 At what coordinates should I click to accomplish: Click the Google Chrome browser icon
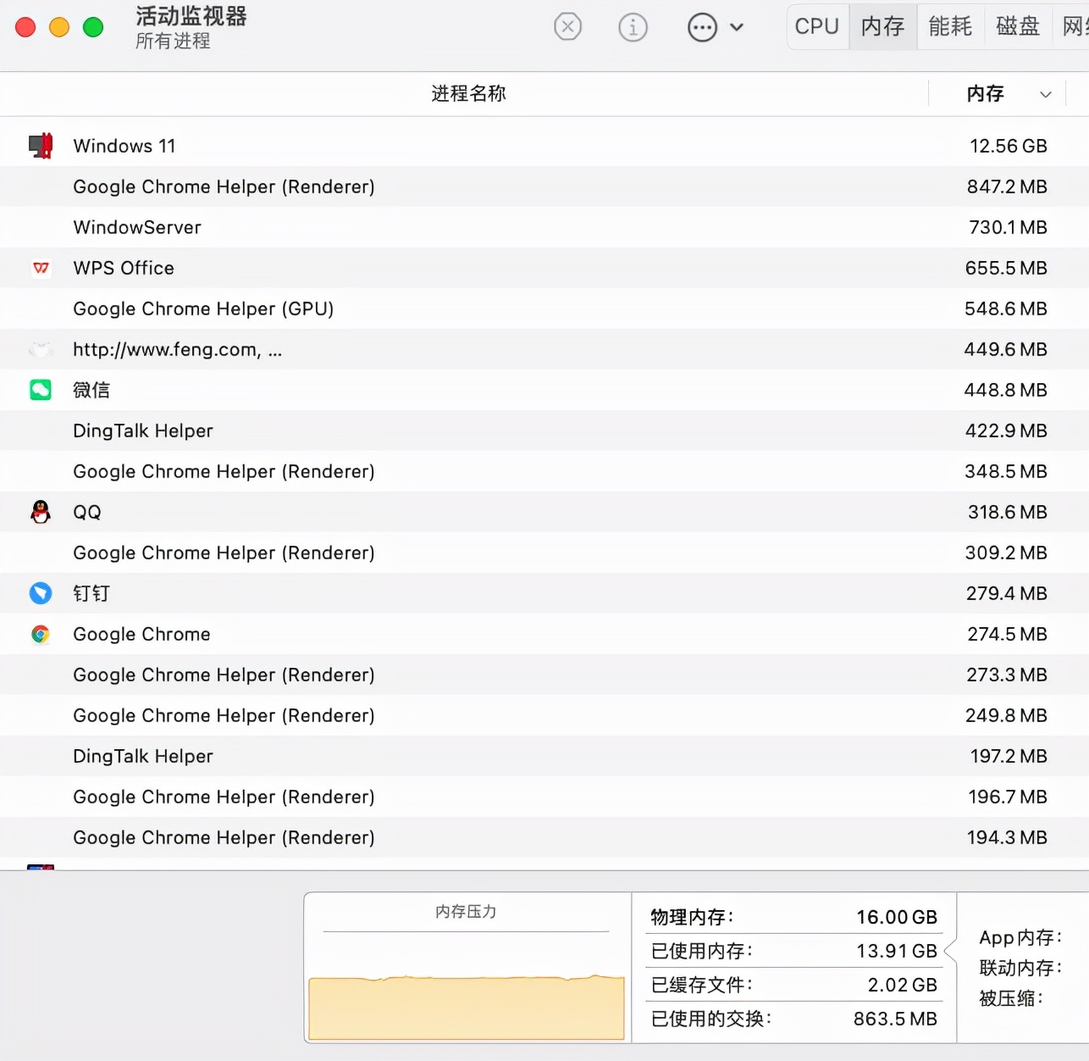coord(41,634)
